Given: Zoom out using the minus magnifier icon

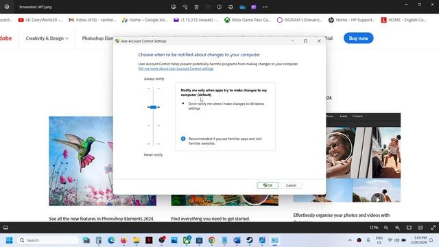Looking at the screenshot, I should tap(386, 228).
